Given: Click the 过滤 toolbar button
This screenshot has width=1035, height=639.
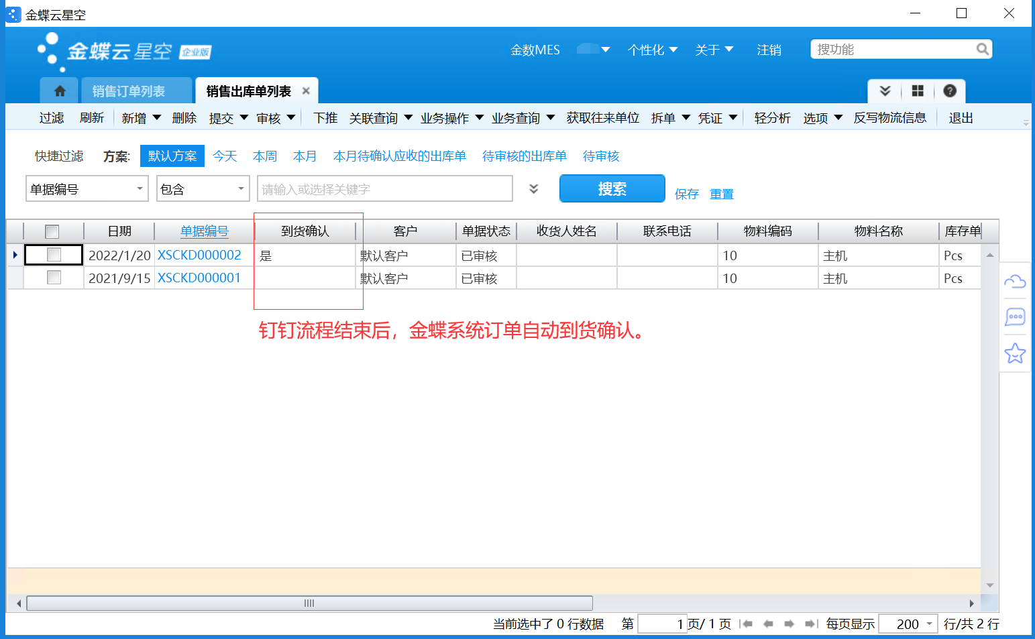Looking at the screenshot, I should coord(52,118).
